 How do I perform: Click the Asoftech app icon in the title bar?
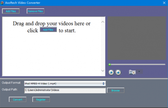point(2,3)
